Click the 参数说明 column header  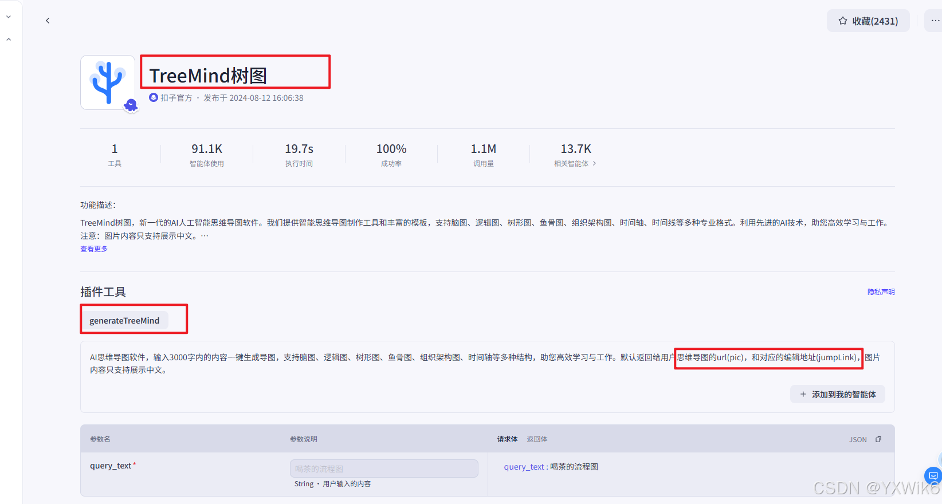click(304, 439)
